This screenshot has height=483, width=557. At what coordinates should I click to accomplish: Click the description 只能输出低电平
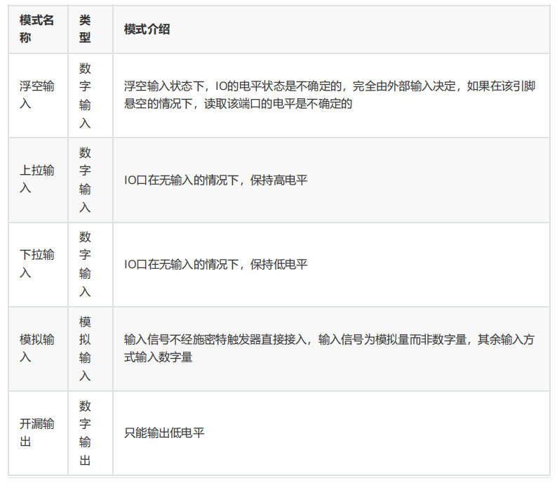[331, 433]
